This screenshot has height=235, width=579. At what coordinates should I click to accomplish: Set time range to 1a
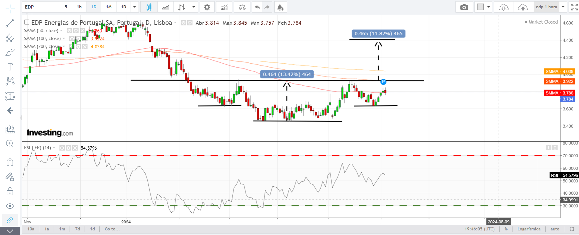coord(47,229)
